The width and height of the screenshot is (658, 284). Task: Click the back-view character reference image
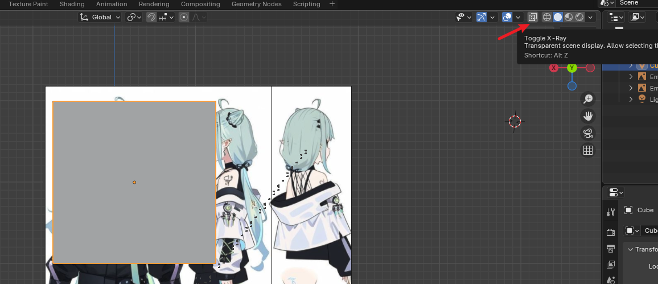tap(312, 185)
